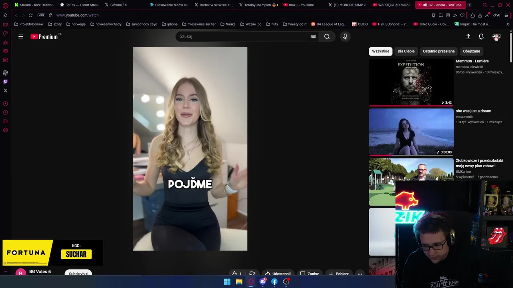
Task: Open the Aria AI icon in toolbar
Action: (497, 15)
